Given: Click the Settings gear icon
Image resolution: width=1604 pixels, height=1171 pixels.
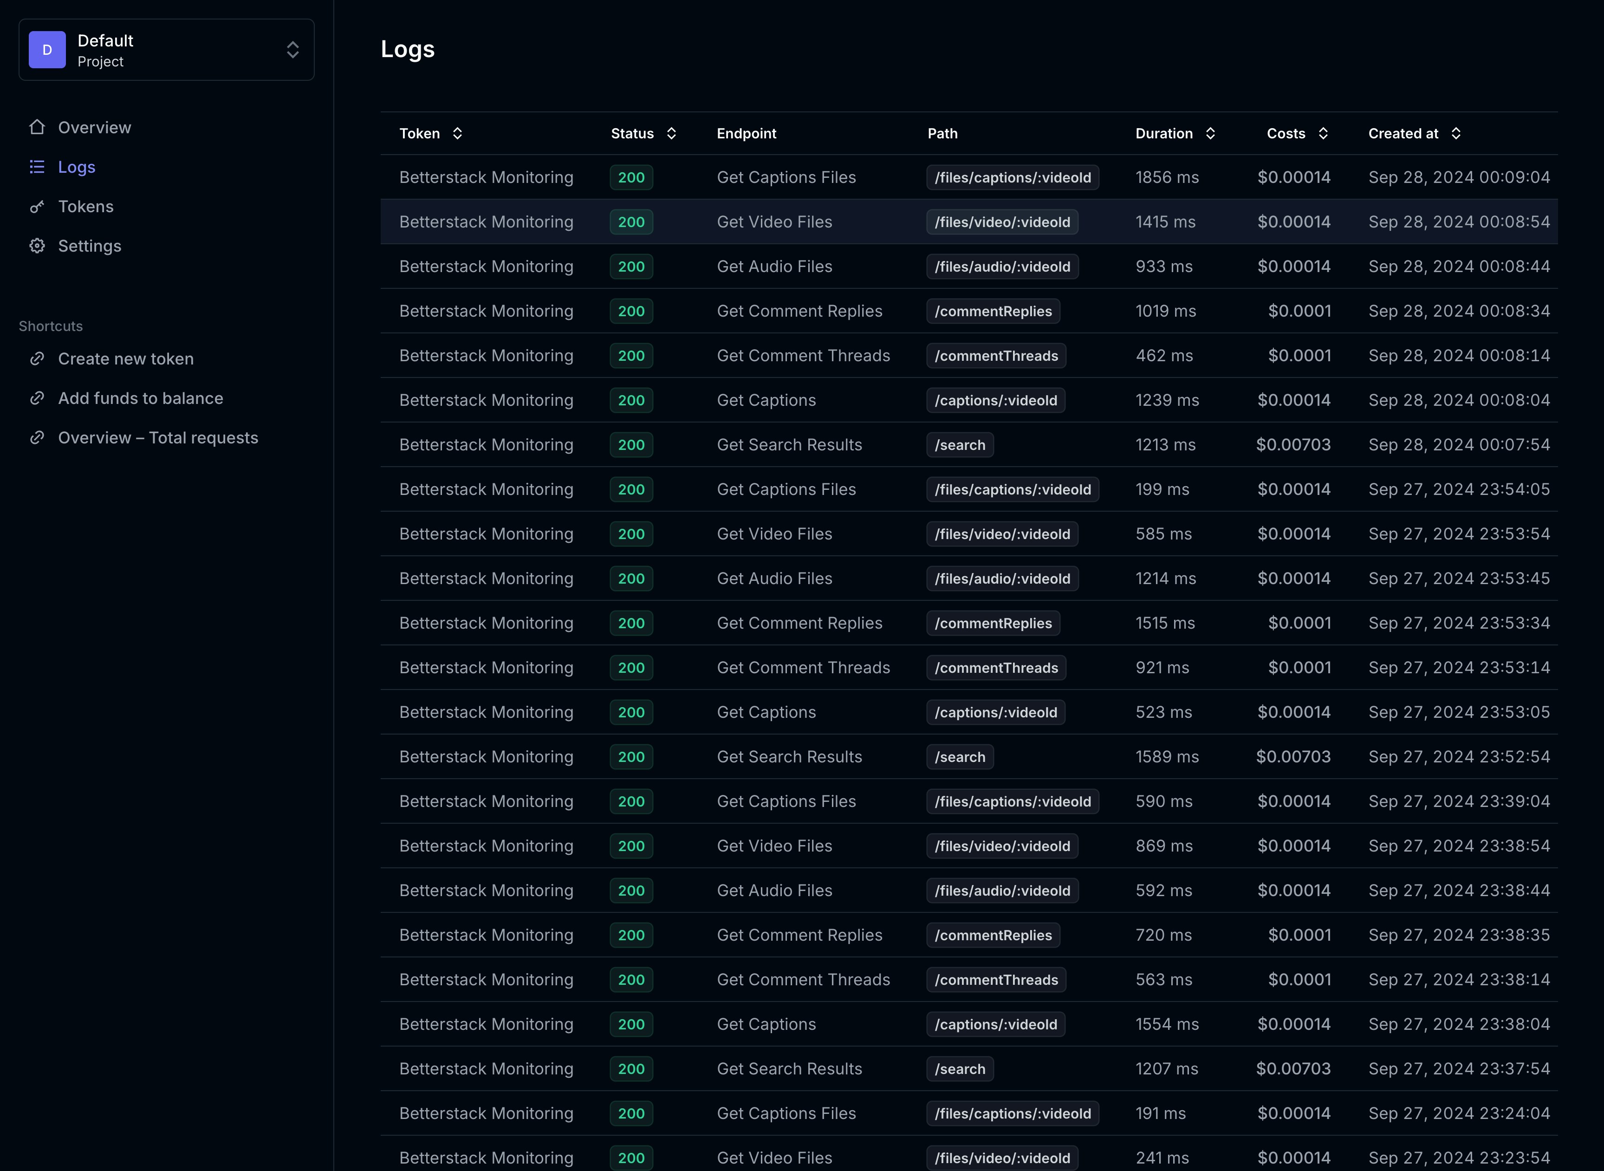Looking at the screenshot, I should click(37, 246).
